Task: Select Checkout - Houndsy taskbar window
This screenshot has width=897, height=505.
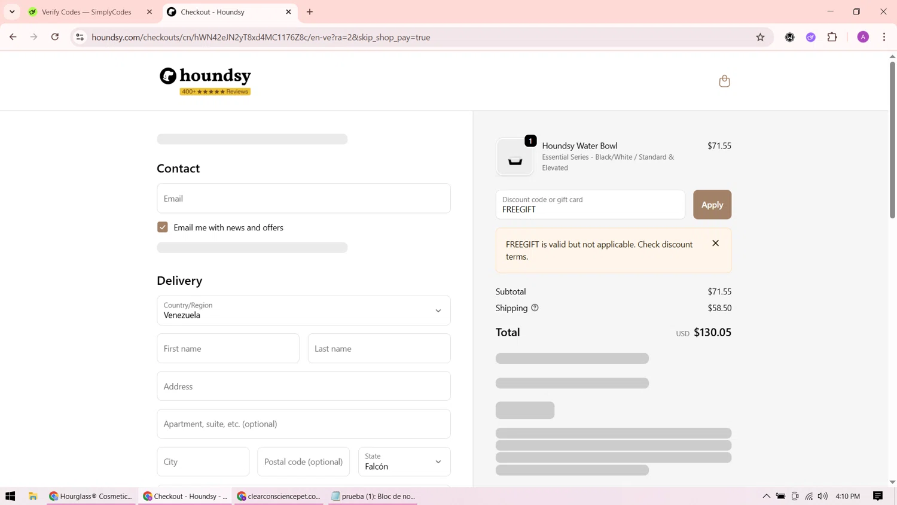Action: [185, 496]
